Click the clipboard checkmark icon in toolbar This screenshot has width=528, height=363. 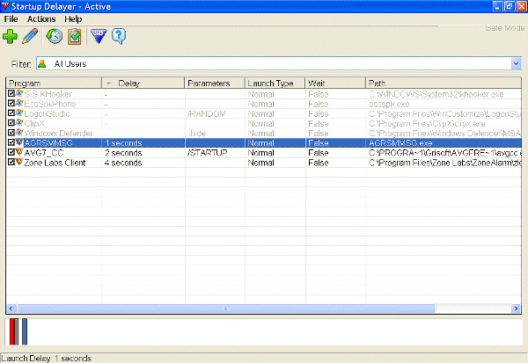[x=75, y=36]
